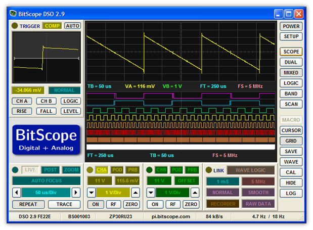Decrease channel A volts per division

(92, 193)
